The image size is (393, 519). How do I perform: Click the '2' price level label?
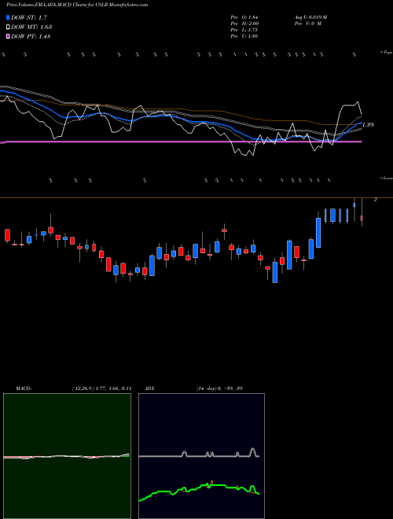376,200
